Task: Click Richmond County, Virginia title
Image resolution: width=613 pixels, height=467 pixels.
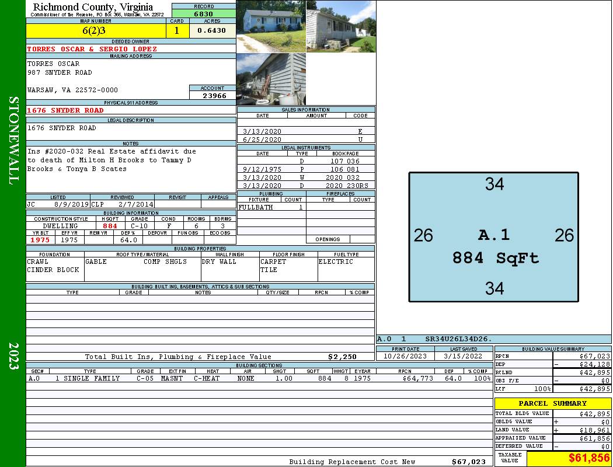Action: [93, 7]
